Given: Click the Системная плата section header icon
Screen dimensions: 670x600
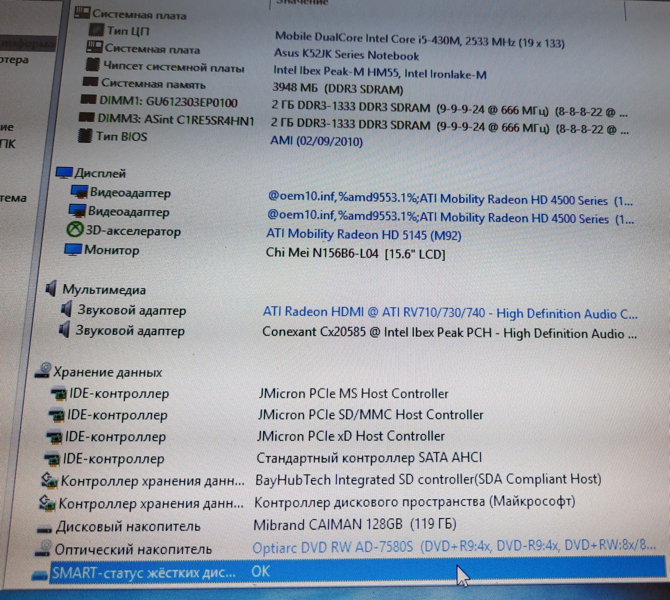Looking at the screenshot, I should click(82, 13).
